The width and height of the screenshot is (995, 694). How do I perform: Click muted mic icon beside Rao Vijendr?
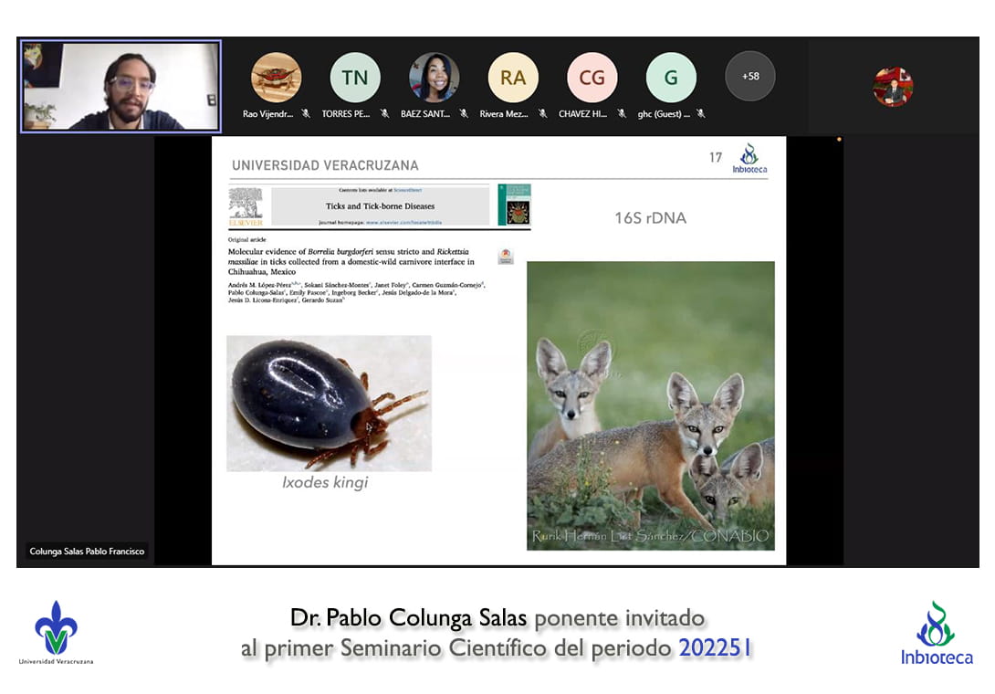(306, 114)
